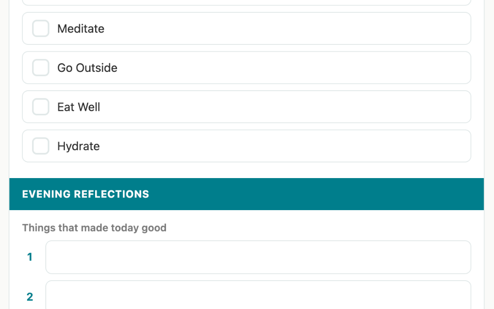Click the Eat Well label text

pyautogui.click(x=78, y=107)
